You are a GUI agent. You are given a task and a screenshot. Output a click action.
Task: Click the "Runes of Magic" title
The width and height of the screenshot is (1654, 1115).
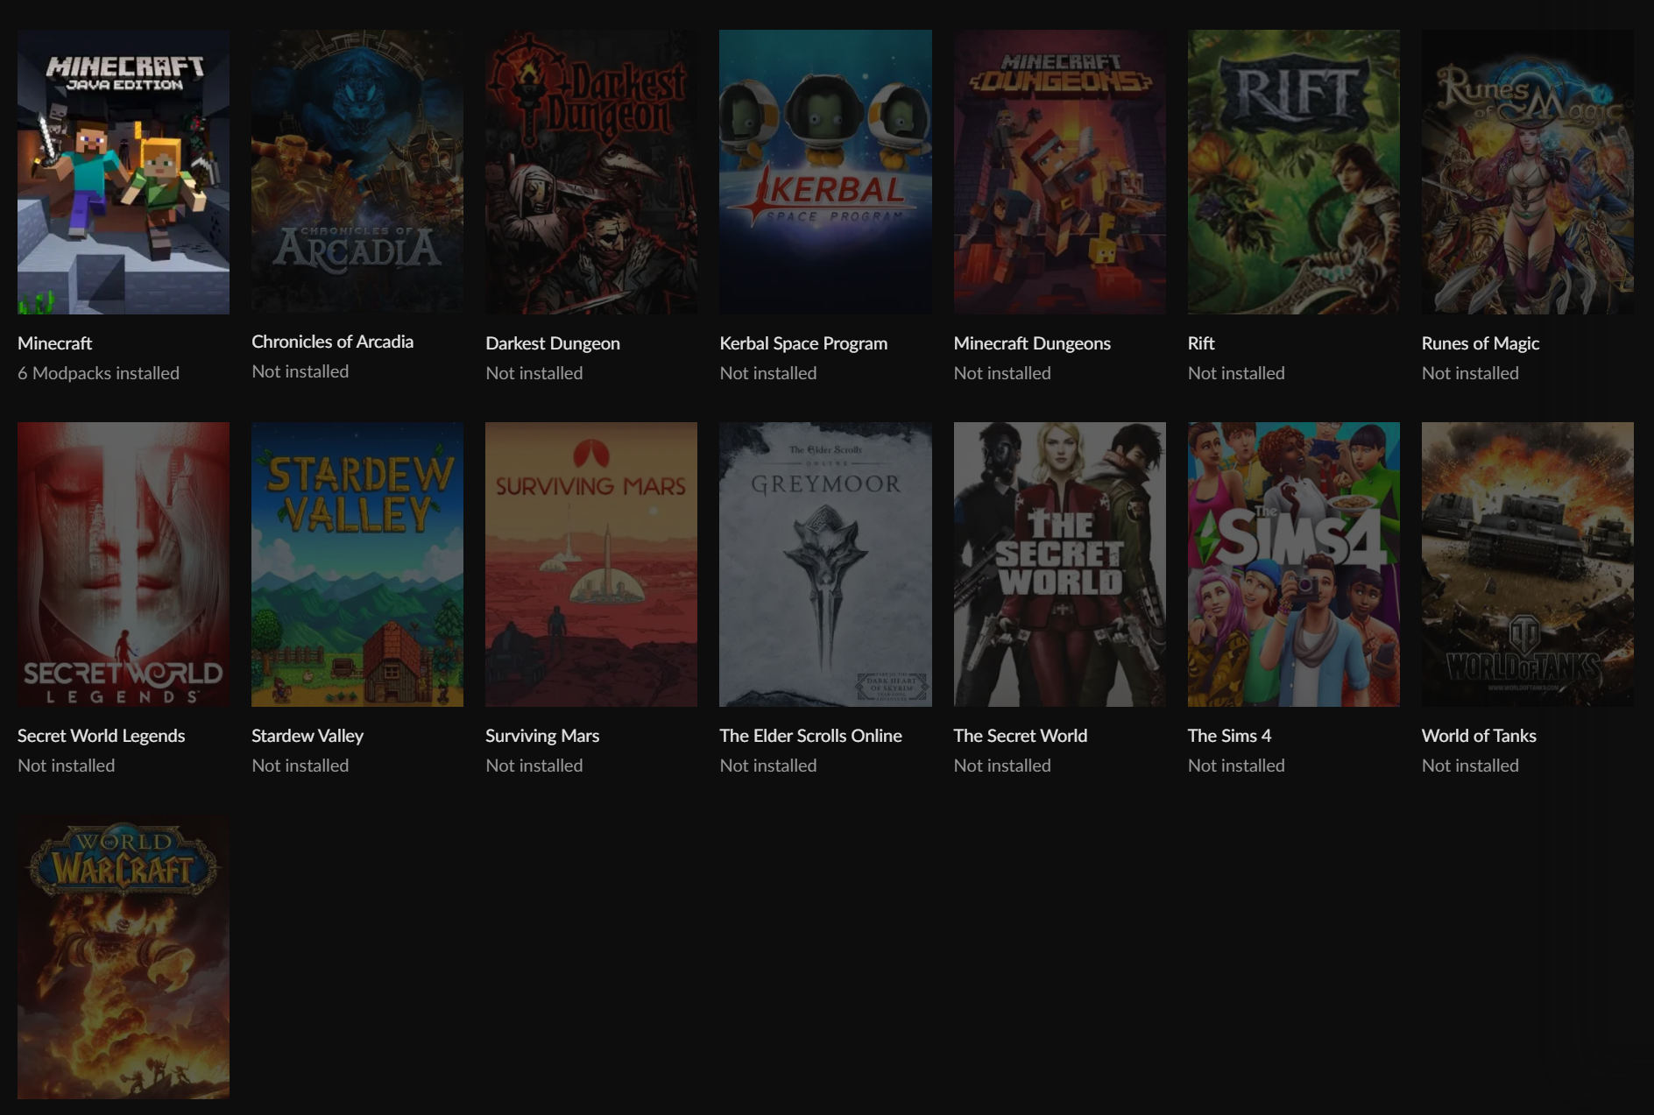pos(1481,343)
